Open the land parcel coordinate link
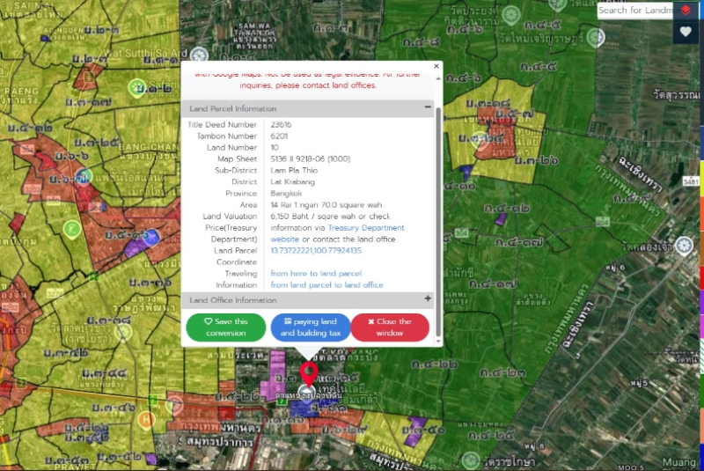The height and width of the screenshot is (471, 704). [x=316, y=251]
